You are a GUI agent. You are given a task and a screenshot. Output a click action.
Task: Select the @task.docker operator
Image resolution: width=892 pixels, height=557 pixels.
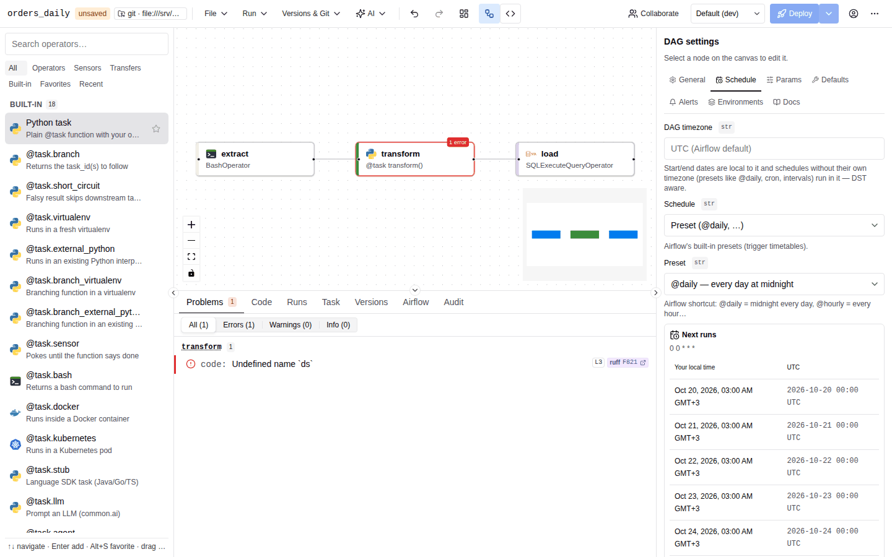(87, 412)
